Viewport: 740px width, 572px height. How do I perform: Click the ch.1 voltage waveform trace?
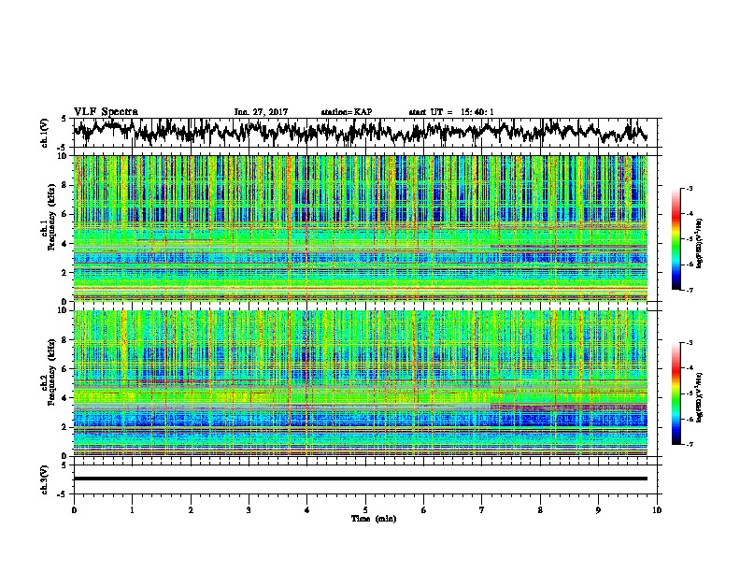coord(361,132)
